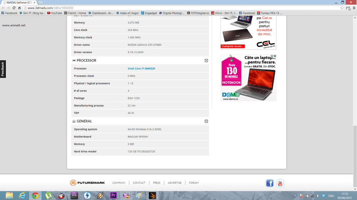This screenshot has height=200, width=357.
Task: Open the Turneu FIFA 13 bookmark
Action: [269, 13]
